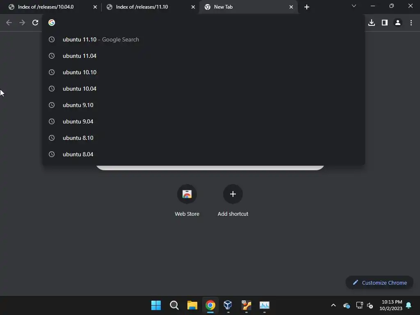Open a new tab with plus button
Viewport: 420px width, 315px height.
pyautogui.click(x=307, y=7)
